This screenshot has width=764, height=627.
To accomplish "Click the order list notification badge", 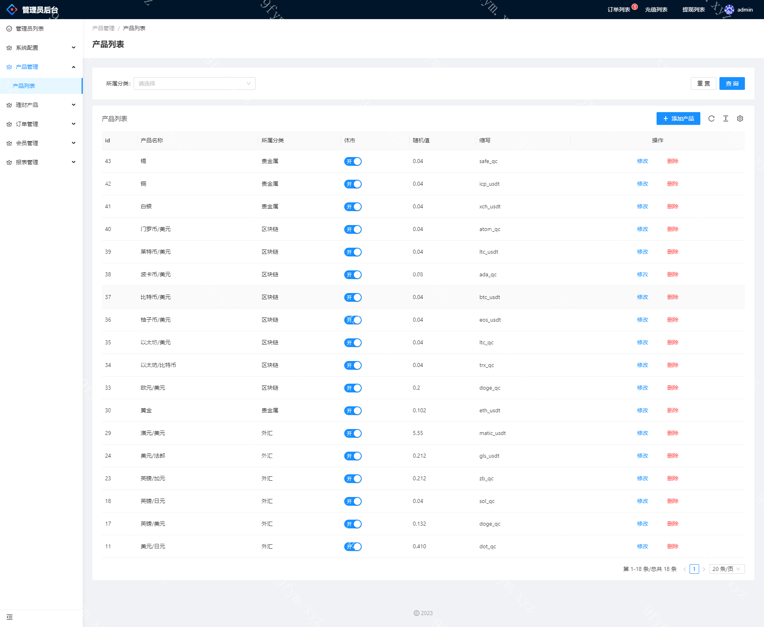I will click(635, 7).
